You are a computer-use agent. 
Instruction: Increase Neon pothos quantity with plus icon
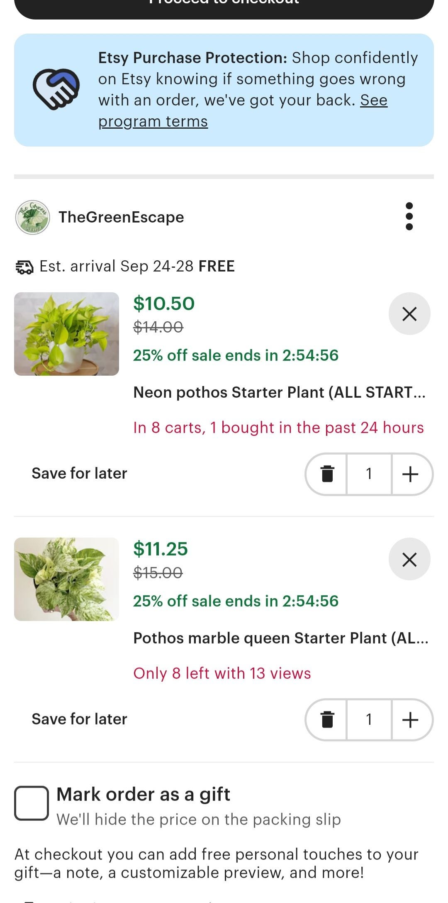[410, 474]
